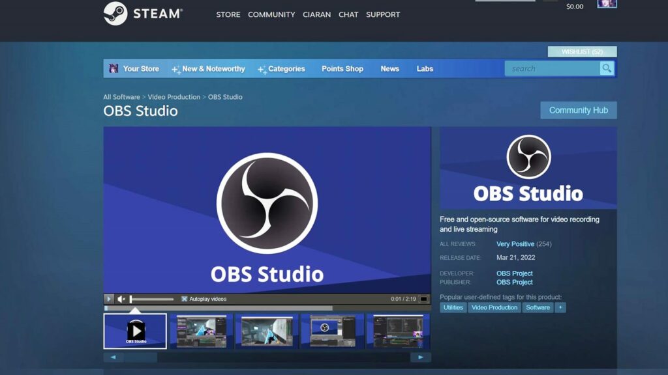668x375 pixels.
Task: Click the Software tag
Action: pyautogui.click(x=538, y=307)
